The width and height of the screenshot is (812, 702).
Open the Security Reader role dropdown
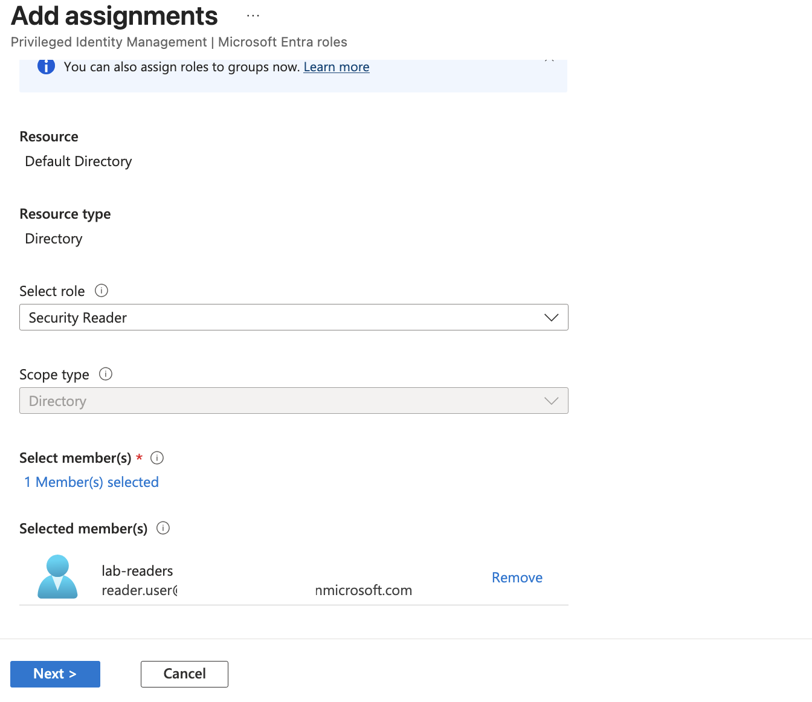click(x=294, y=317)
